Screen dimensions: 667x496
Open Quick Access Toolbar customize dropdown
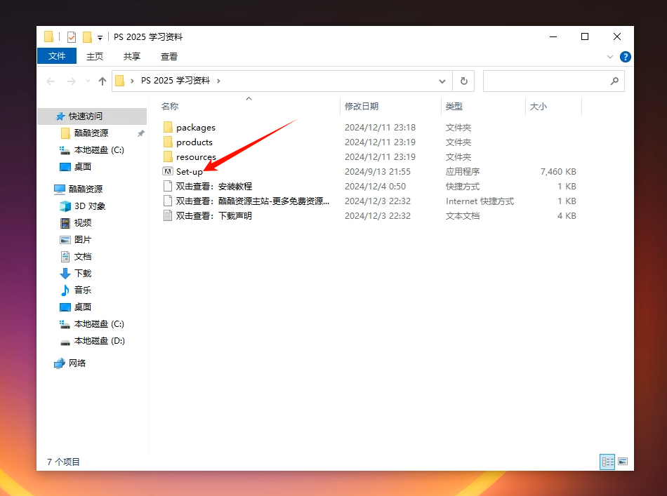coord(100,38)
